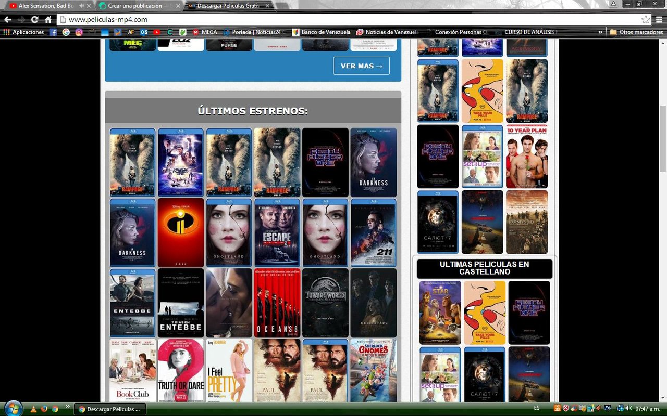Screen dimensions: 667x416
Task: Open the Escape Plan 2 poster
Action: (x=277, y=232)
